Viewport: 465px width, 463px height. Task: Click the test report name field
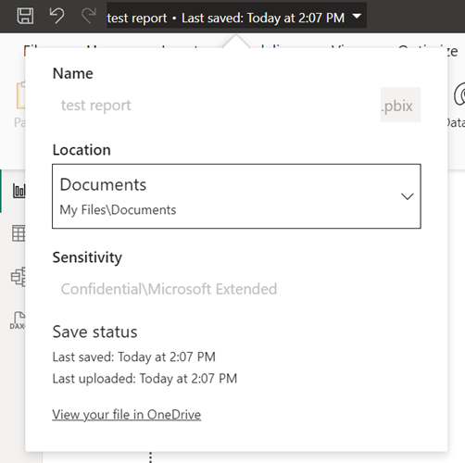click(216, 106)
